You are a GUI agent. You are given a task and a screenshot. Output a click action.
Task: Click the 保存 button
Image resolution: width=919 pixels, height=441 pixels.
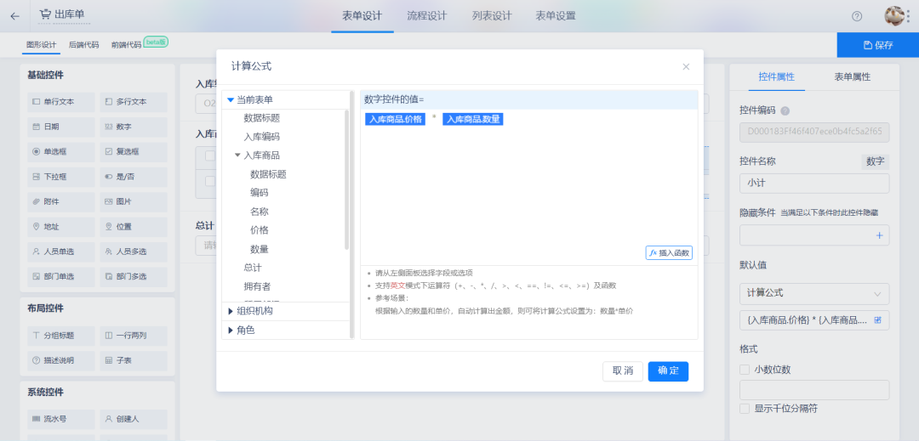(878, 45)
